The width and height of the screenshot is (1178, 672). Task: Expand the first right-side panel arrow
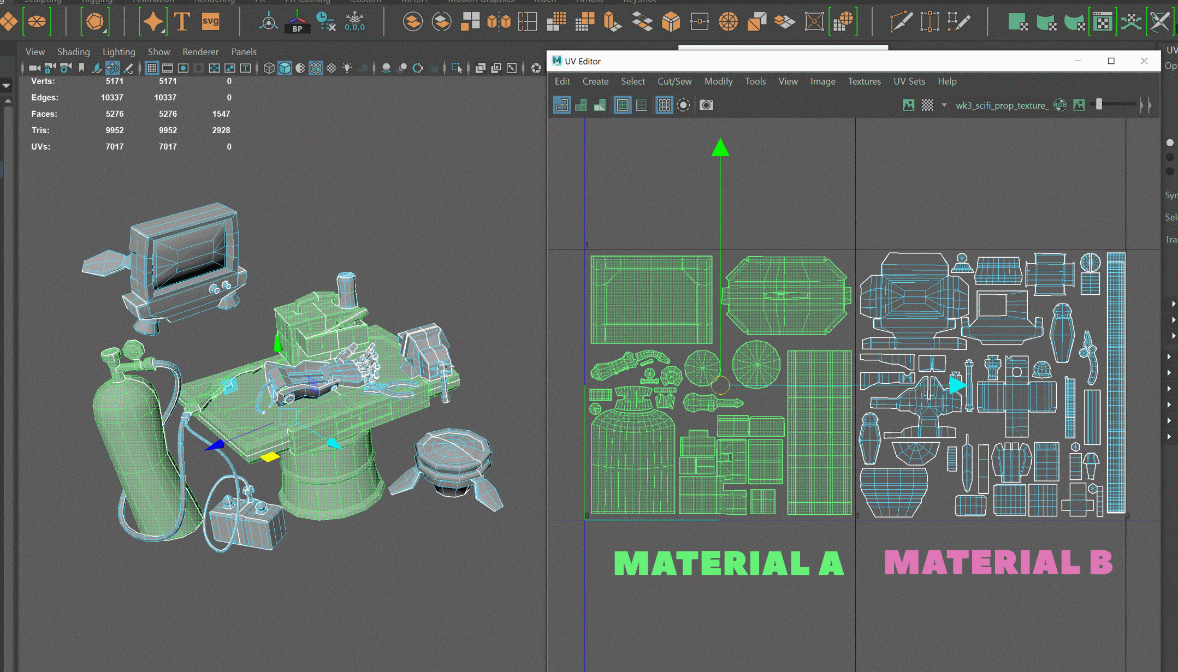tap(1173, 304)
